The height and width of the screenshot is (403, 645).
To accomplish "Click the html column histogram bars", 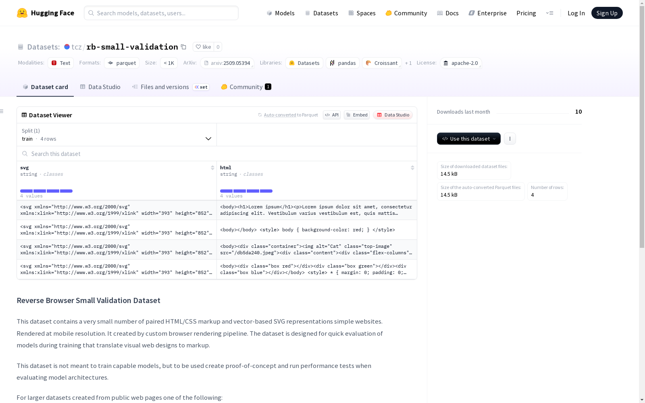I will pos(246,191).
